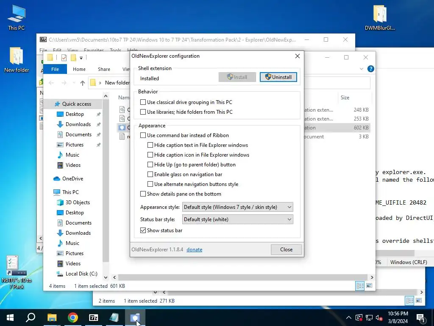This screenshot has width=434, height=326.
Task: Check Use libraries; hide folders option
Action: coord(143,112)
